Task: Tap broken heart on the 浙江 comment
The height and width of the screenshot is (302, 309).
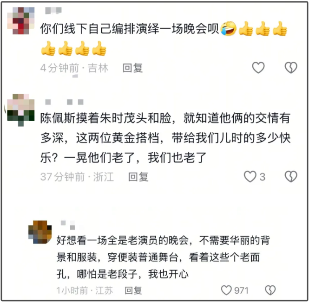Action: [291, 176]
